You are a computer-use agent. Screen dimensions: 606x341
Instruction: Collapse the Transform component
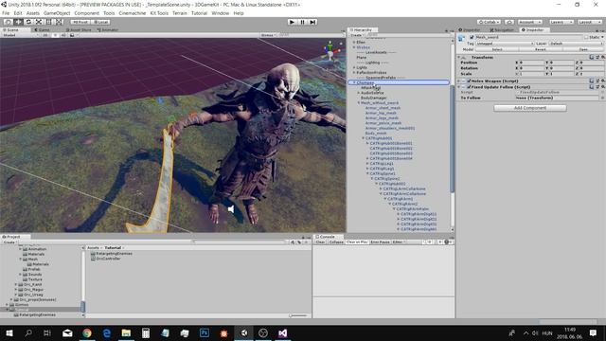point(459,57)
